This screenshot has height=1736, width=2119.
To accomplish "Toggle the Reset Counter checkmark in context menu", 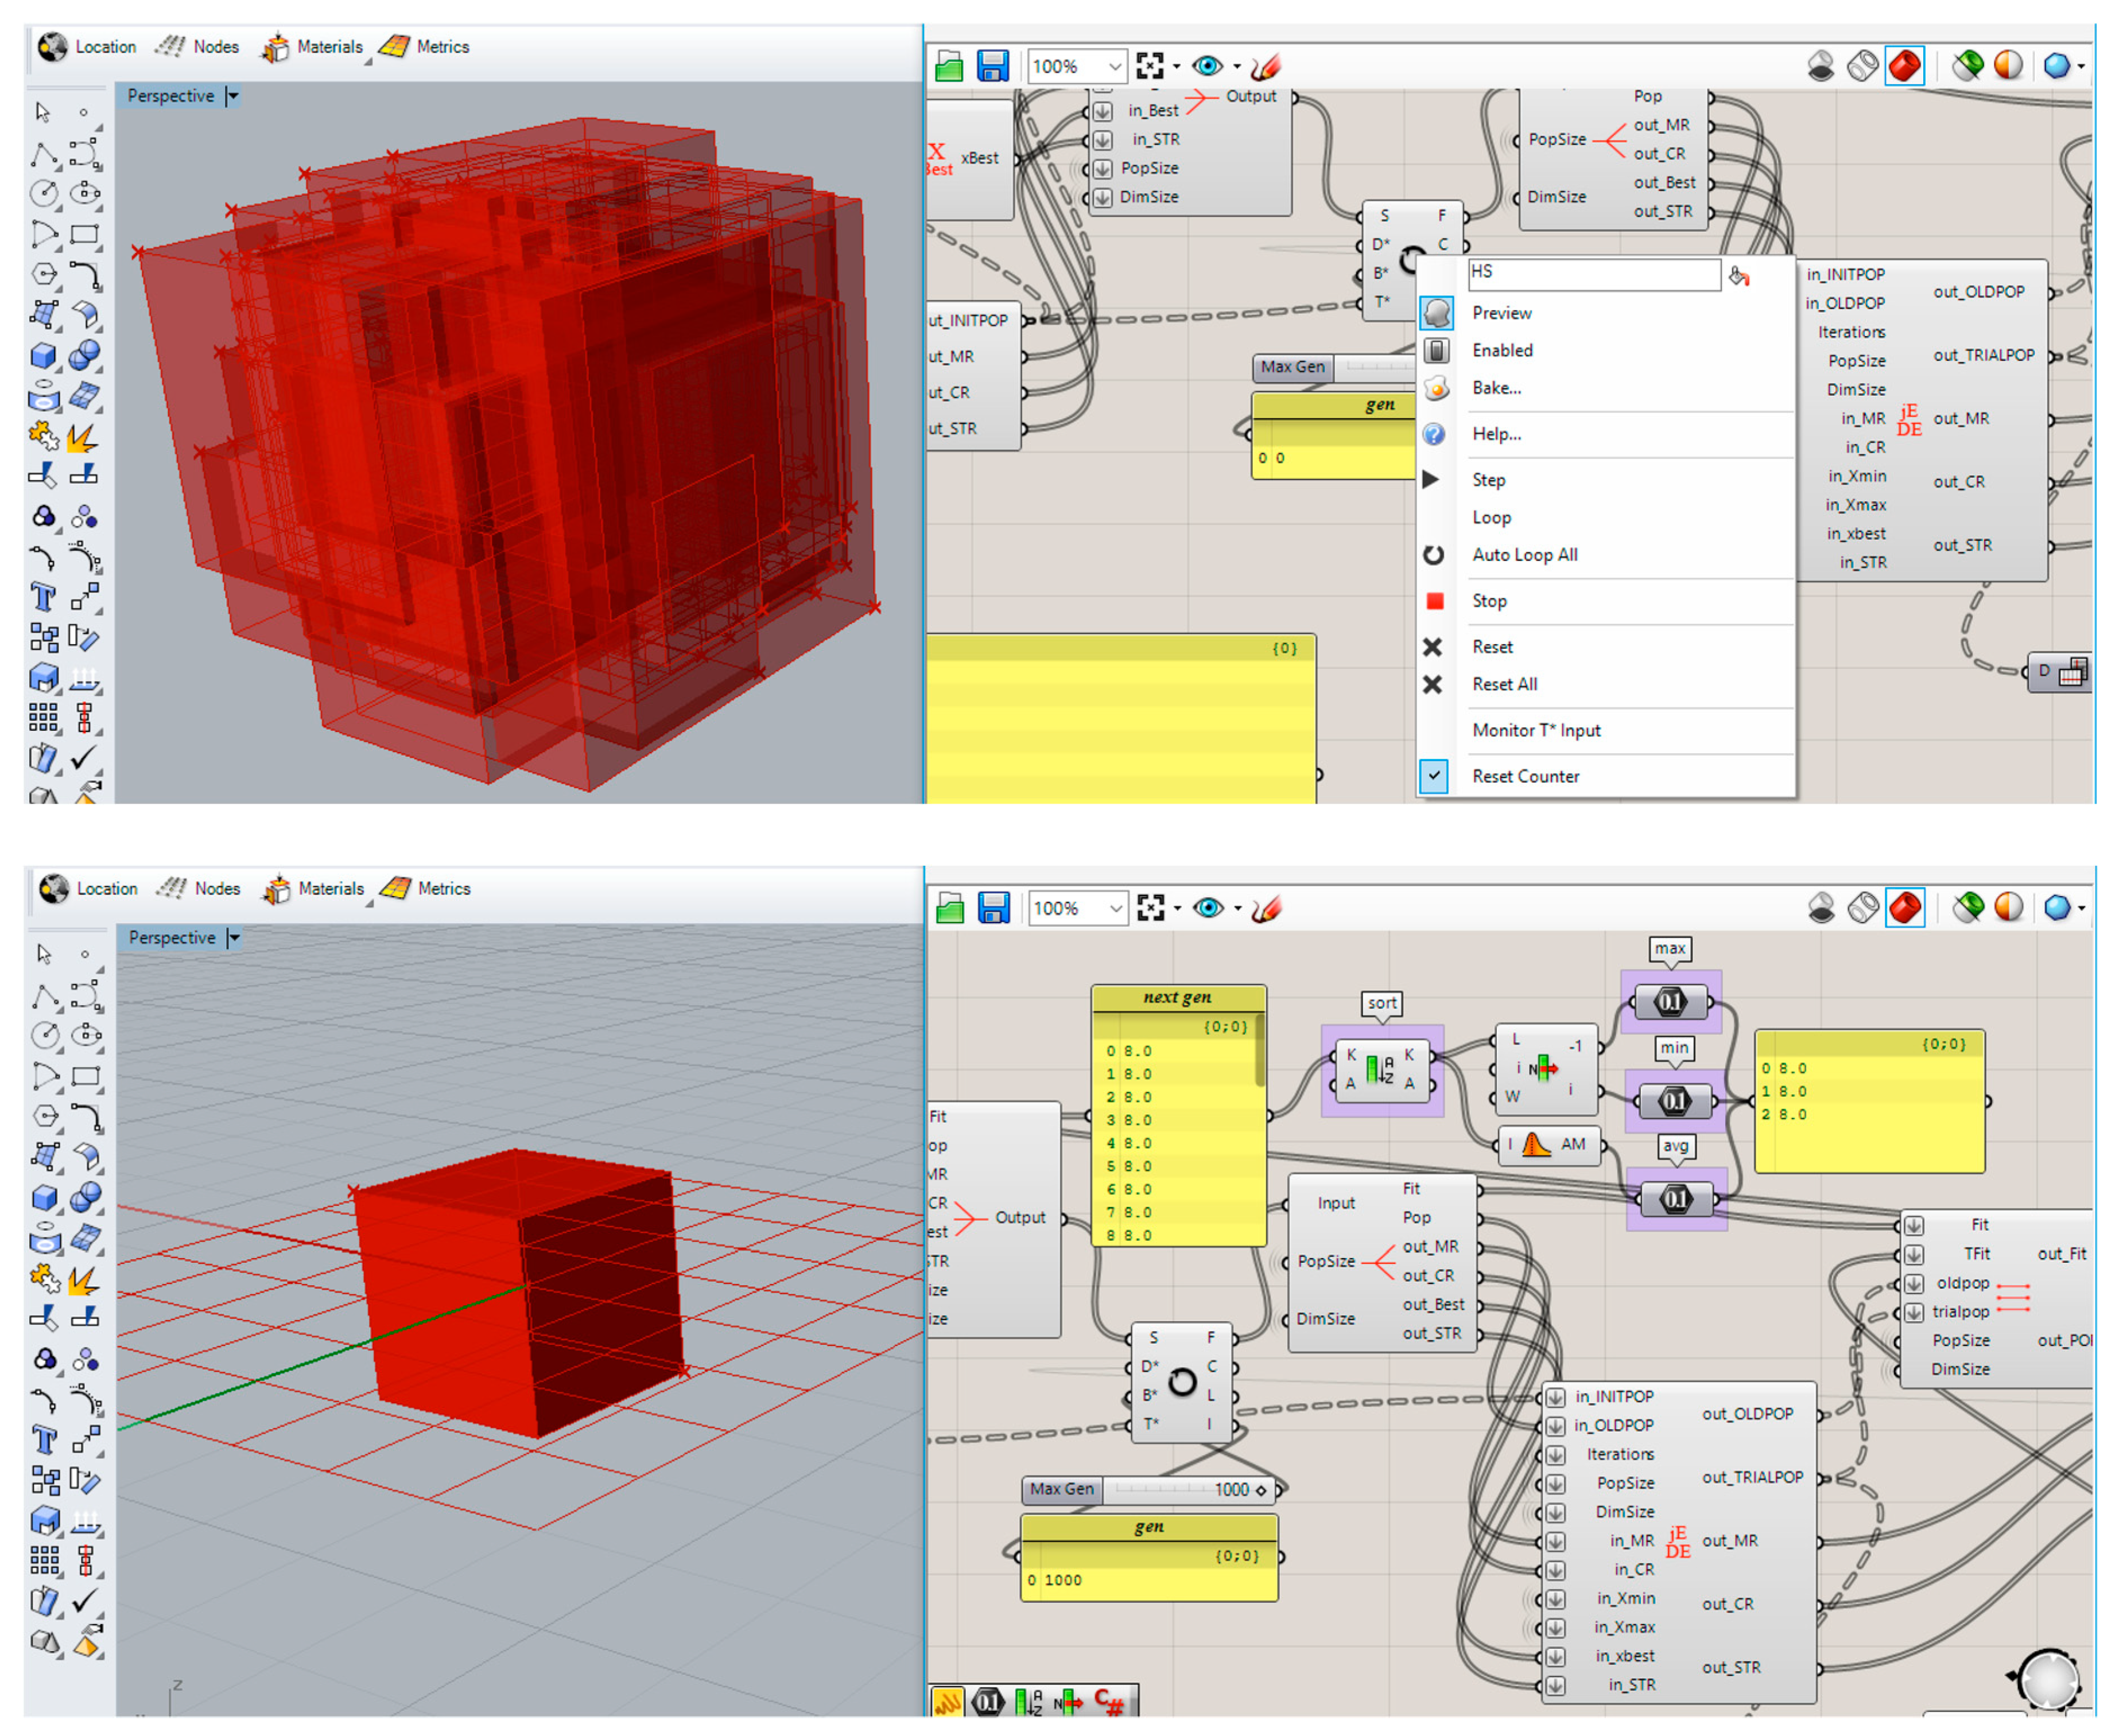I will tap(1433, 776).
